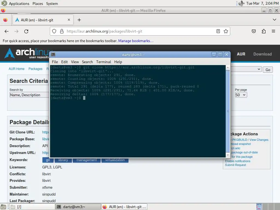Click the 'sirspudd' Maintainer value

pos(49,194)
